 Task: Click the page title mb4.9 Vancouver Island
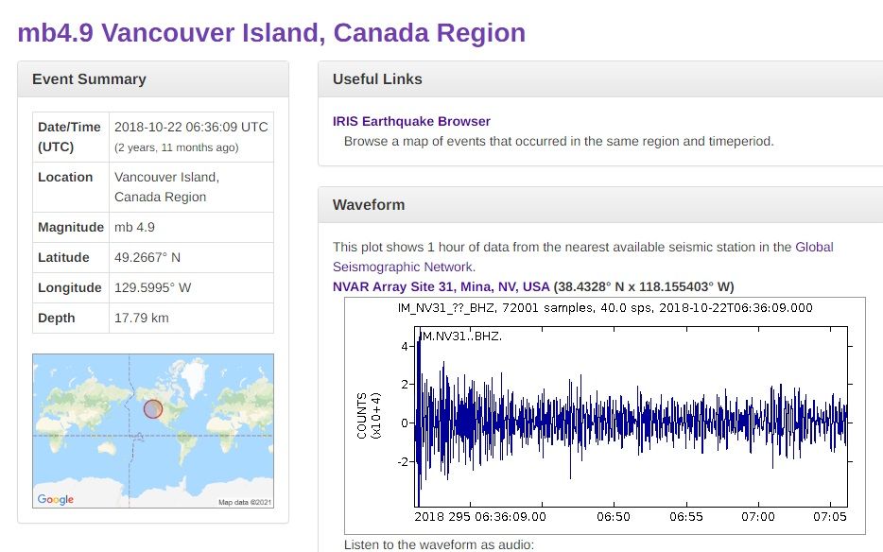click(x=271, y=33)
